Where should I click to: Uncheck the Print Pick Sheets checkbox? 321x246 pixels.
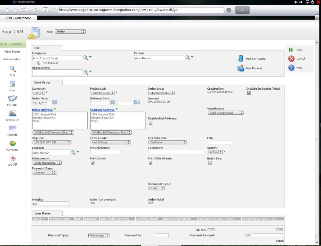[151, 163]
